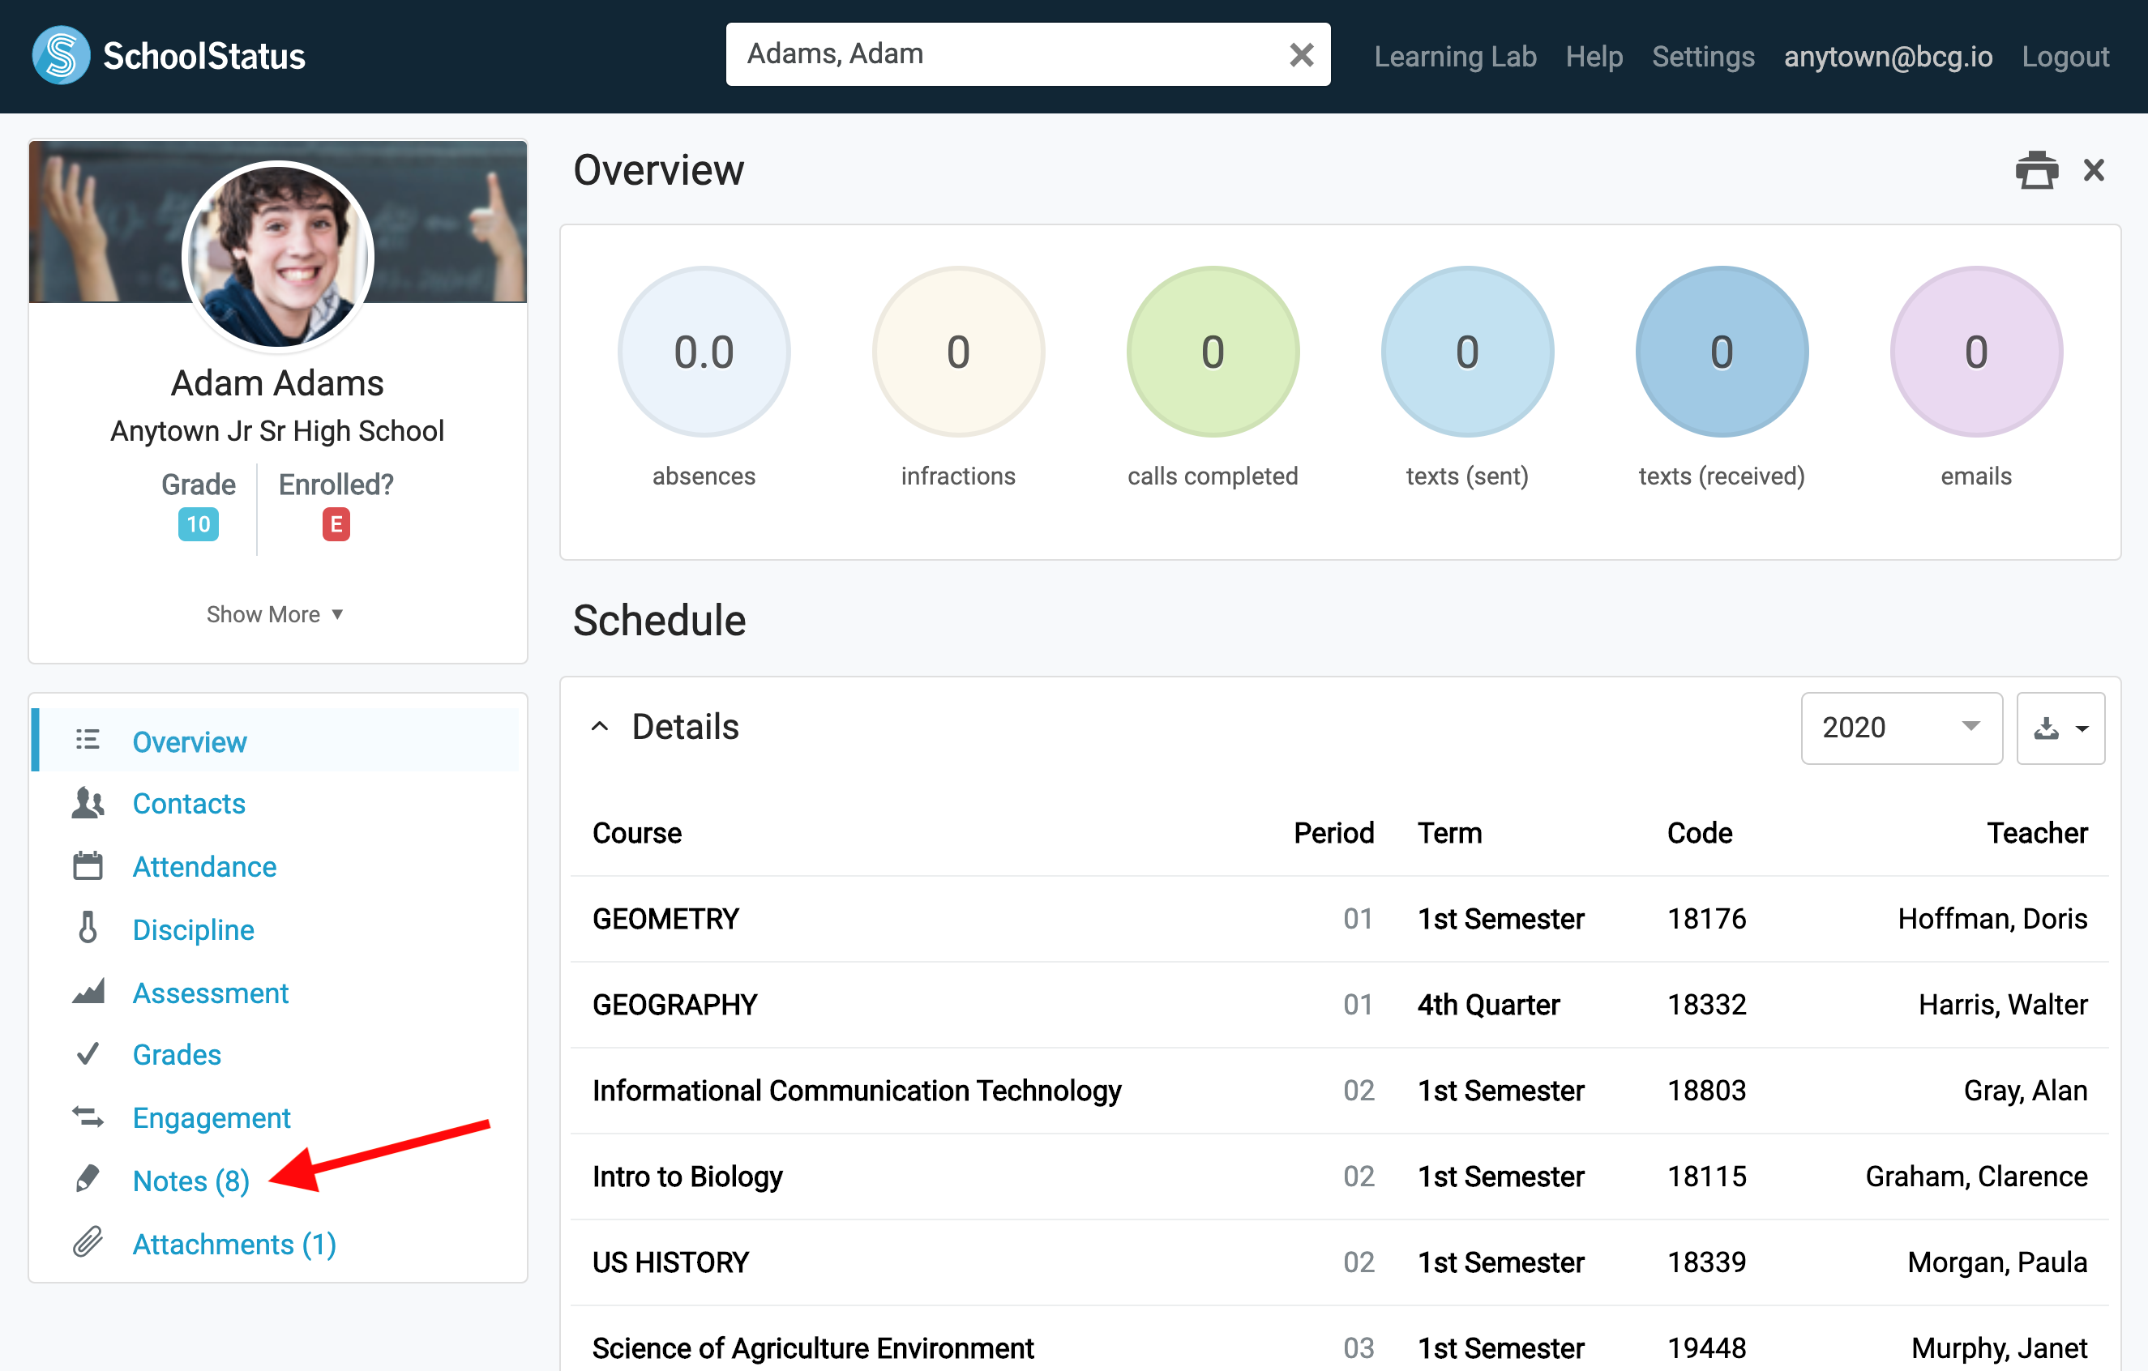Screen dimensions: 2148x1371
Task: Close the Overview panel
Action: [x=2093, y=169]
